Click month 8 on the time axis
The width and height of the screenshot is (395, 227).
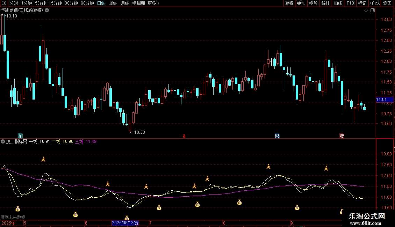tap(224, 223)
